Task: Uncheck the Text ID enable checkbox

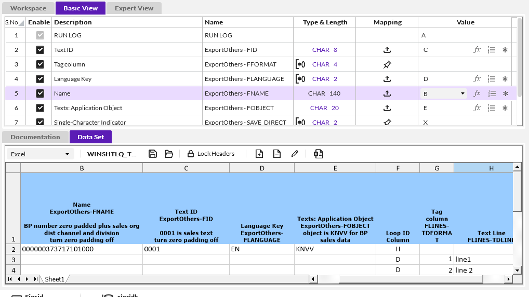Action: (x=39, y=50)
